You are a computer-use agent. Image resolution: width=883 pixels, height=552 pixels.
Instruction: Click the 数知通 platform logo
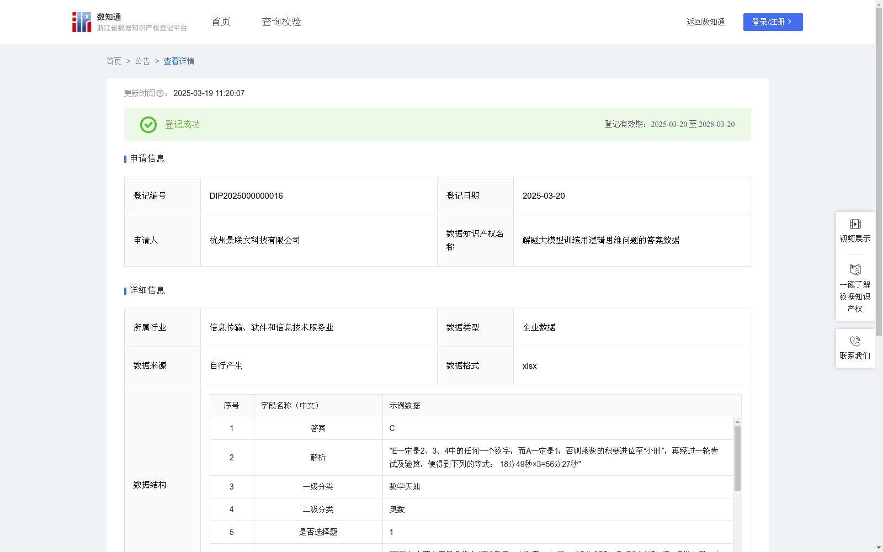[x=129, y=22]
